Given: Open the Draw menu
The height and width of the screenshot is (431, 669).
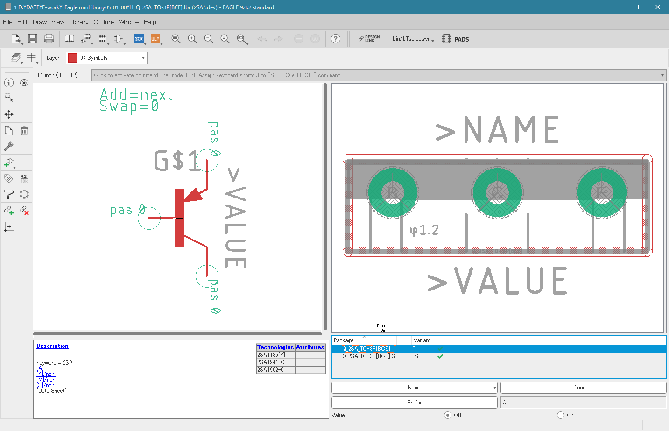Looking at the screenshot, I should click(x=40, y=22).
